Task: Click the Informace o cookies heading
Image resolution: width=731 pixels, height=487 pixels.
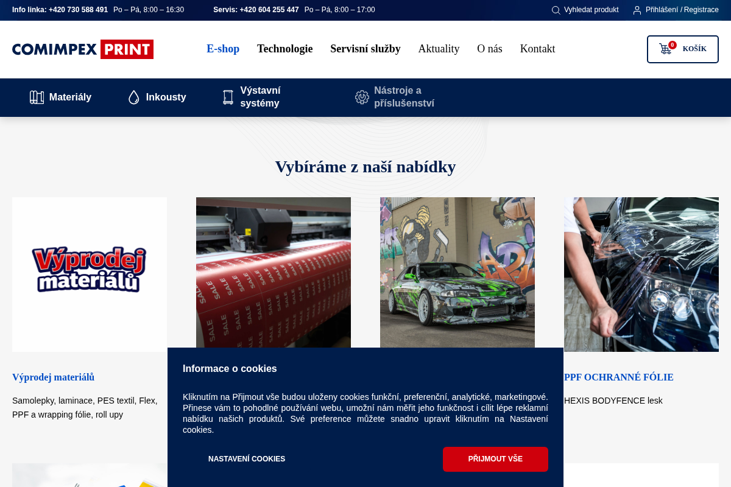Action: click(230, 369)
